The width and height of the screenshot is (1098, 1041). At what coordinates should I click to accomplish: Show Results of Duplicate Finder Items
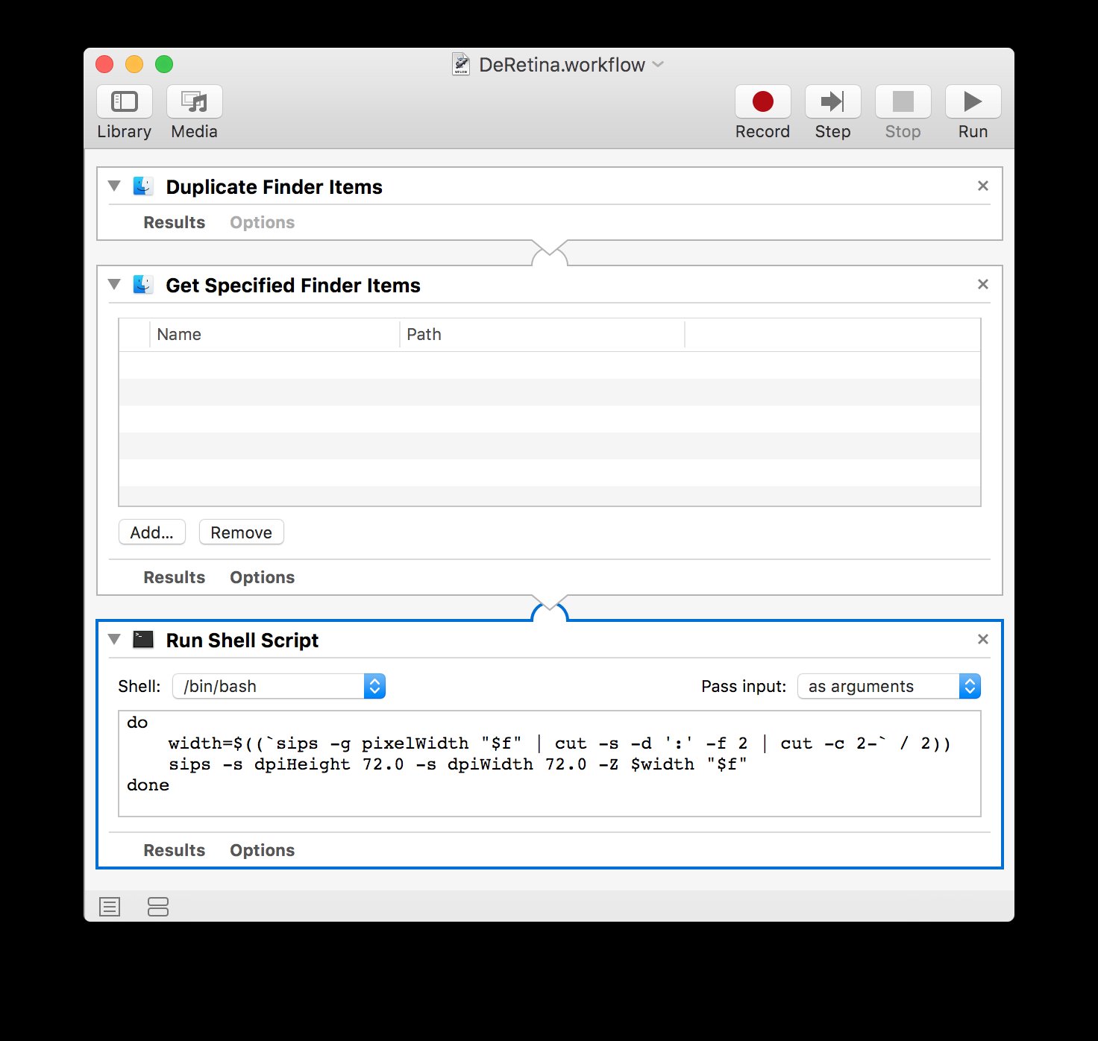[x=175, y=222]
